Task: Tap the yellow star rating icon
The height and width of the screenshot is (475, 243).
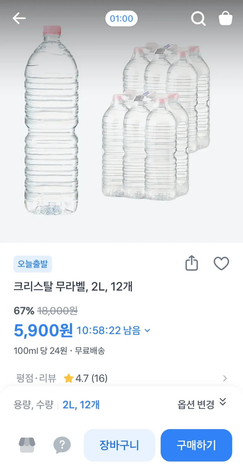Action: [x=68, y=378]
